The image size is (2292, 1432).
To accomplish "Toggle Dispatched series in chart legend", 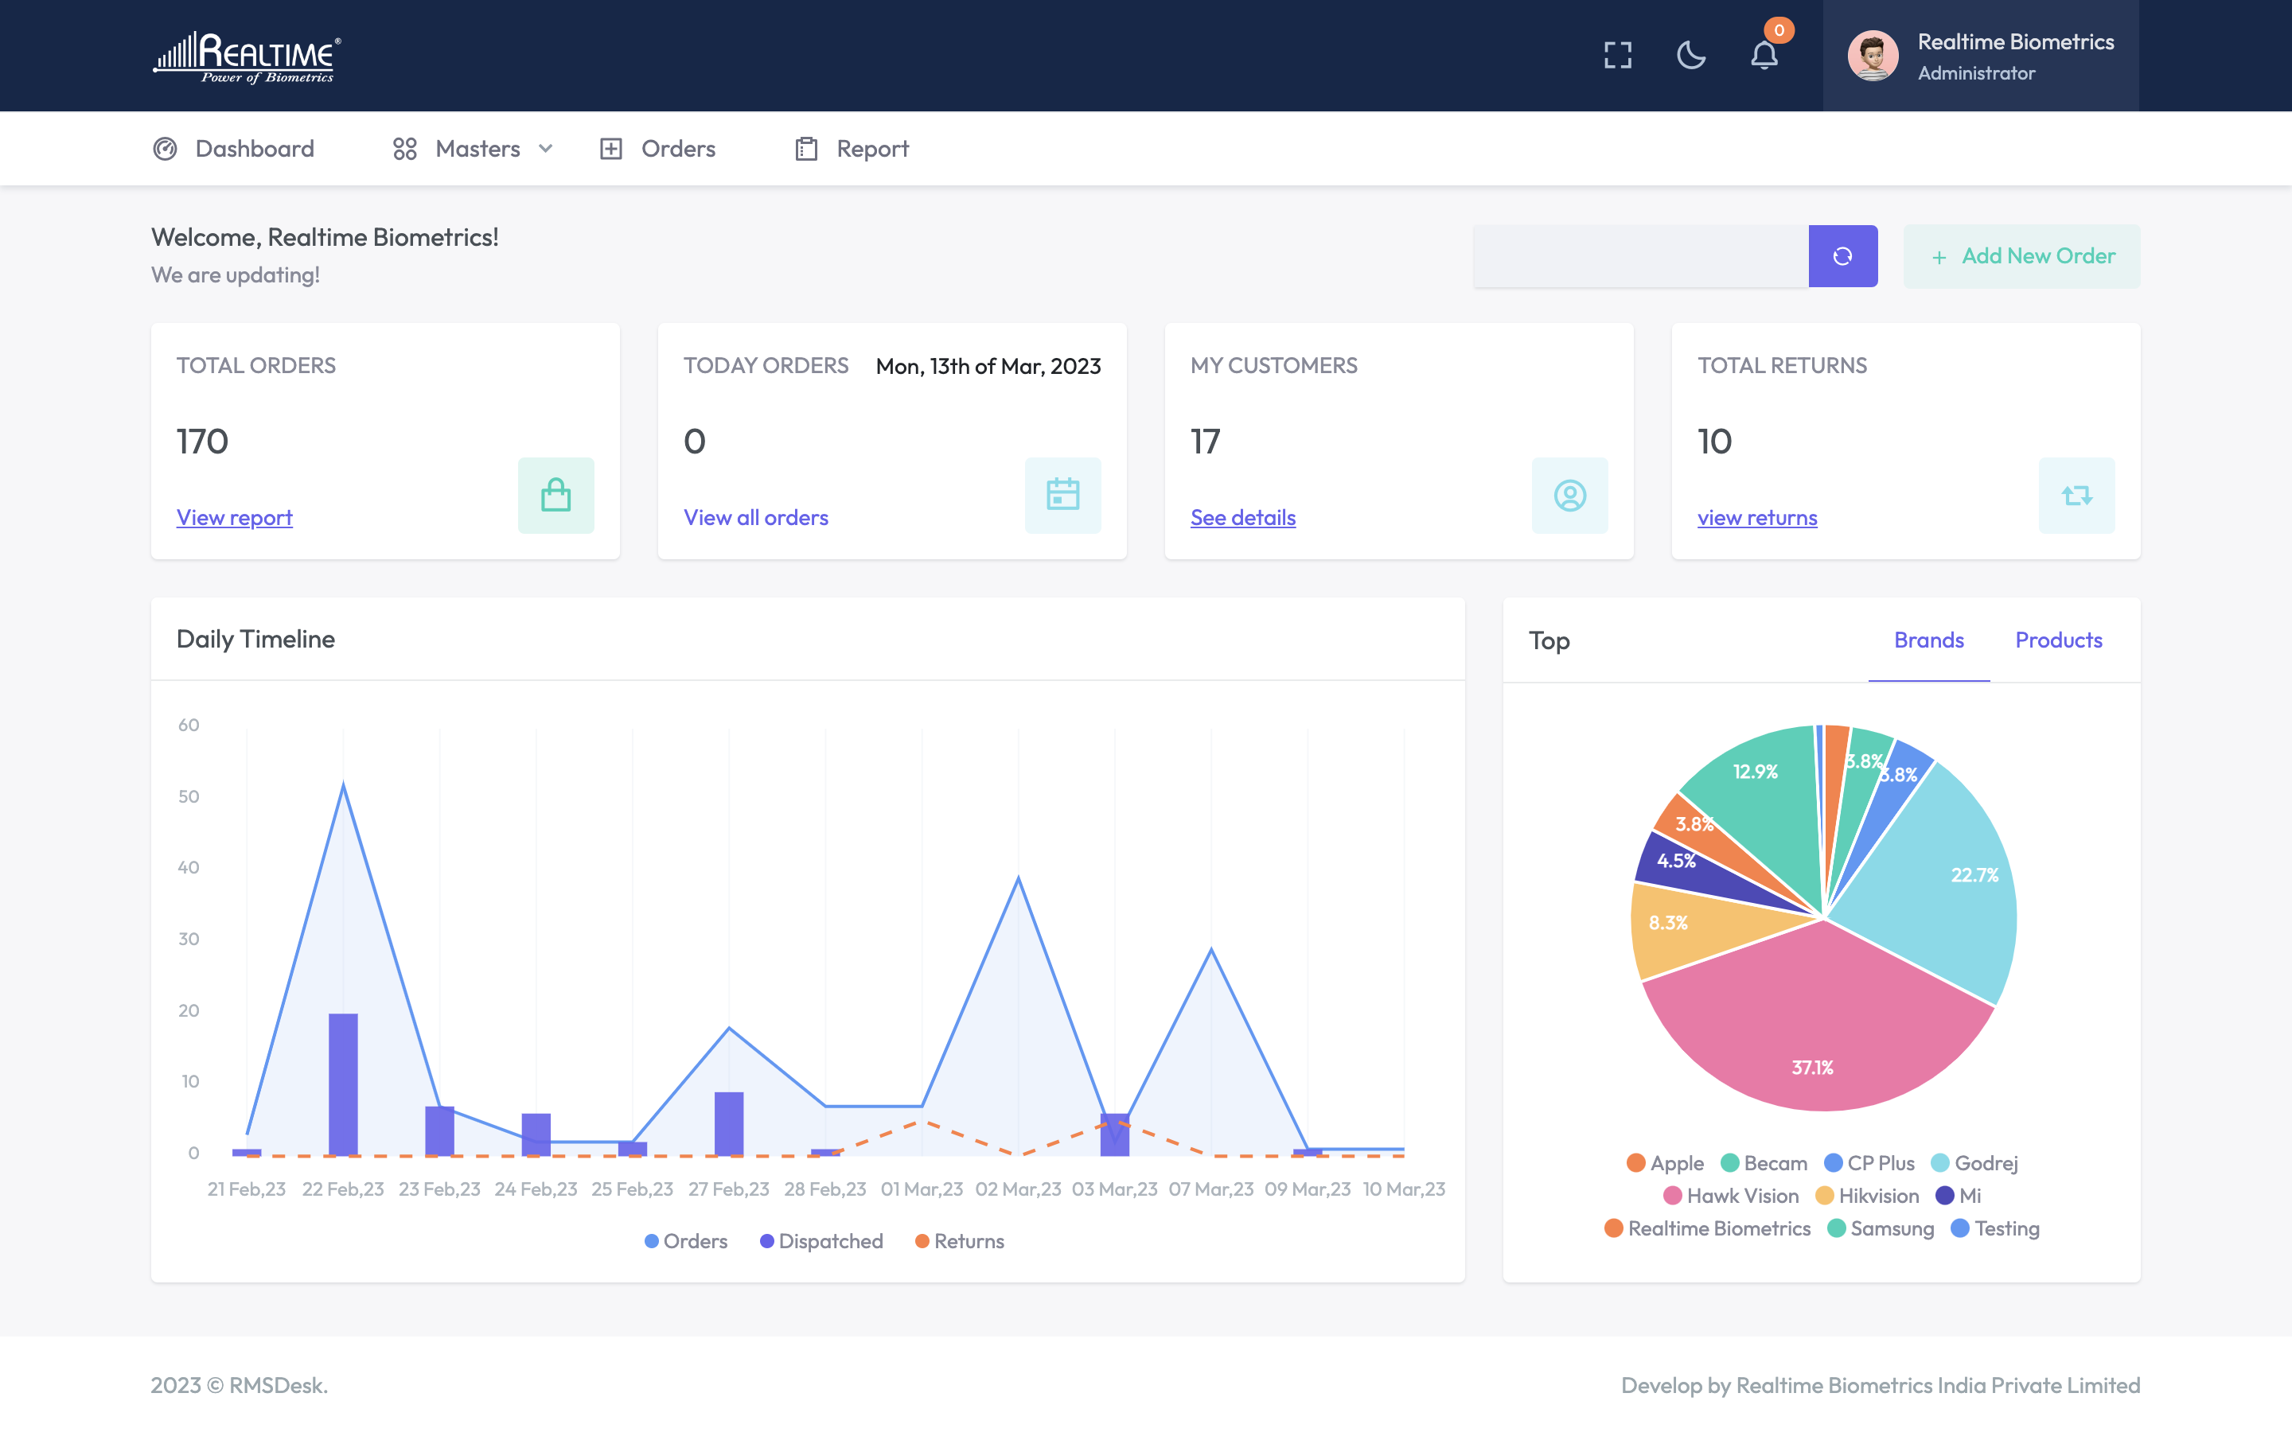I will [821, 1241].
